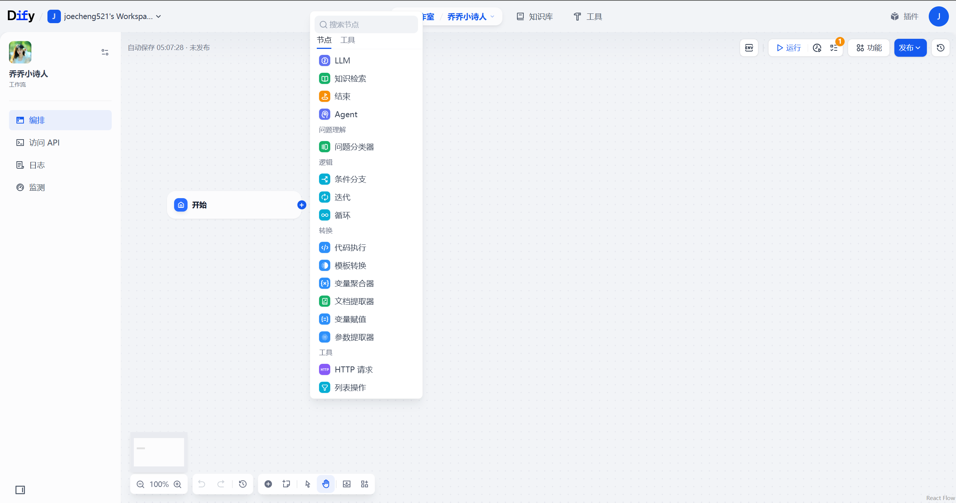Zoom in with the magnifier plus icon
This screenshot has width=956, height=503.
pyautogui.click(x=178, y=484)
